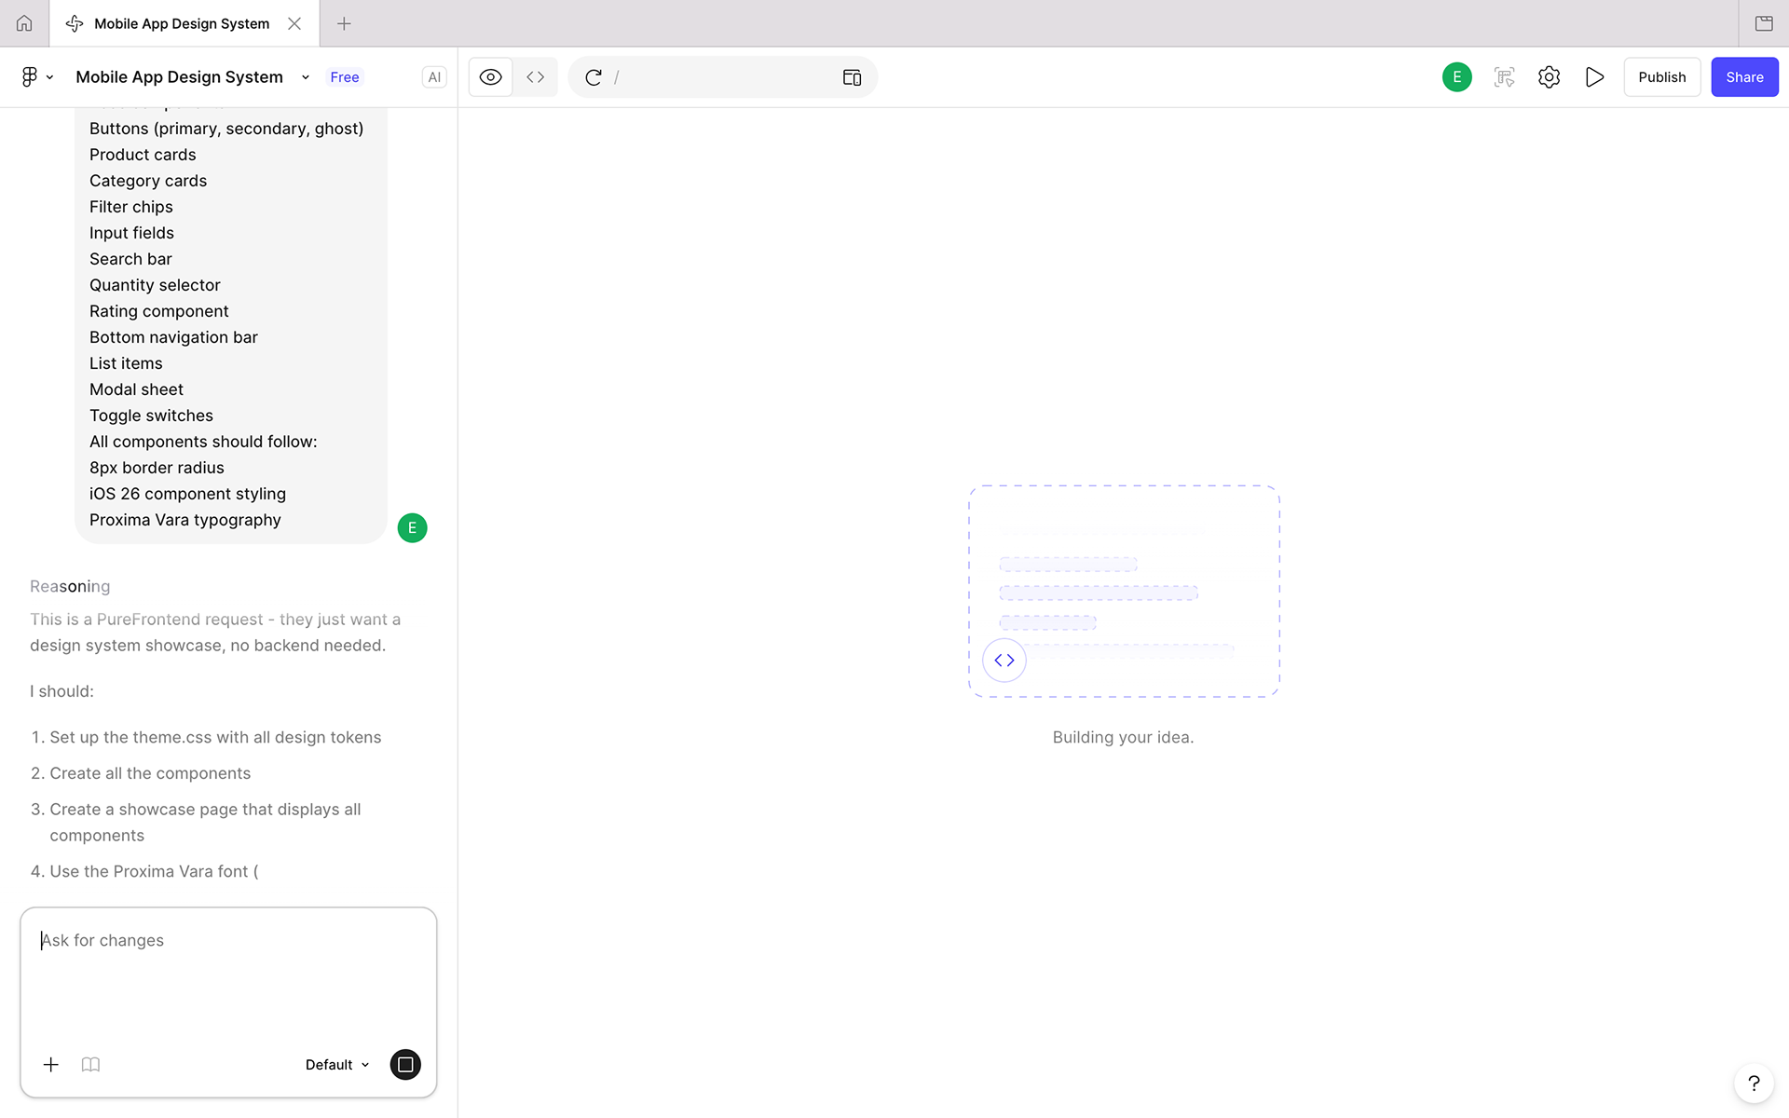Reload the preview with refresh icon
The image size is (1789, 1118).
tap(594, 77)
